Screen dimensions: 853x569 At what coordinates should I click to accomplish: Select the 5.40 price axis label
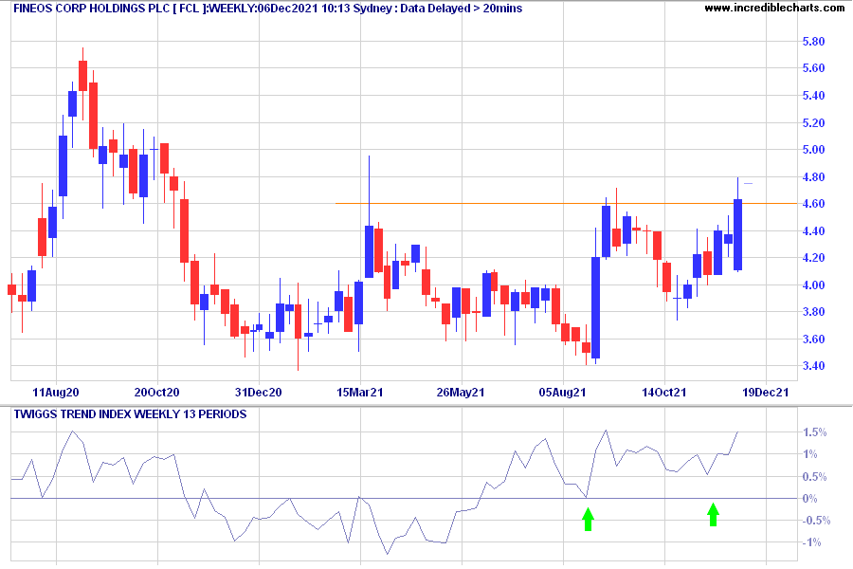point(813,95)
